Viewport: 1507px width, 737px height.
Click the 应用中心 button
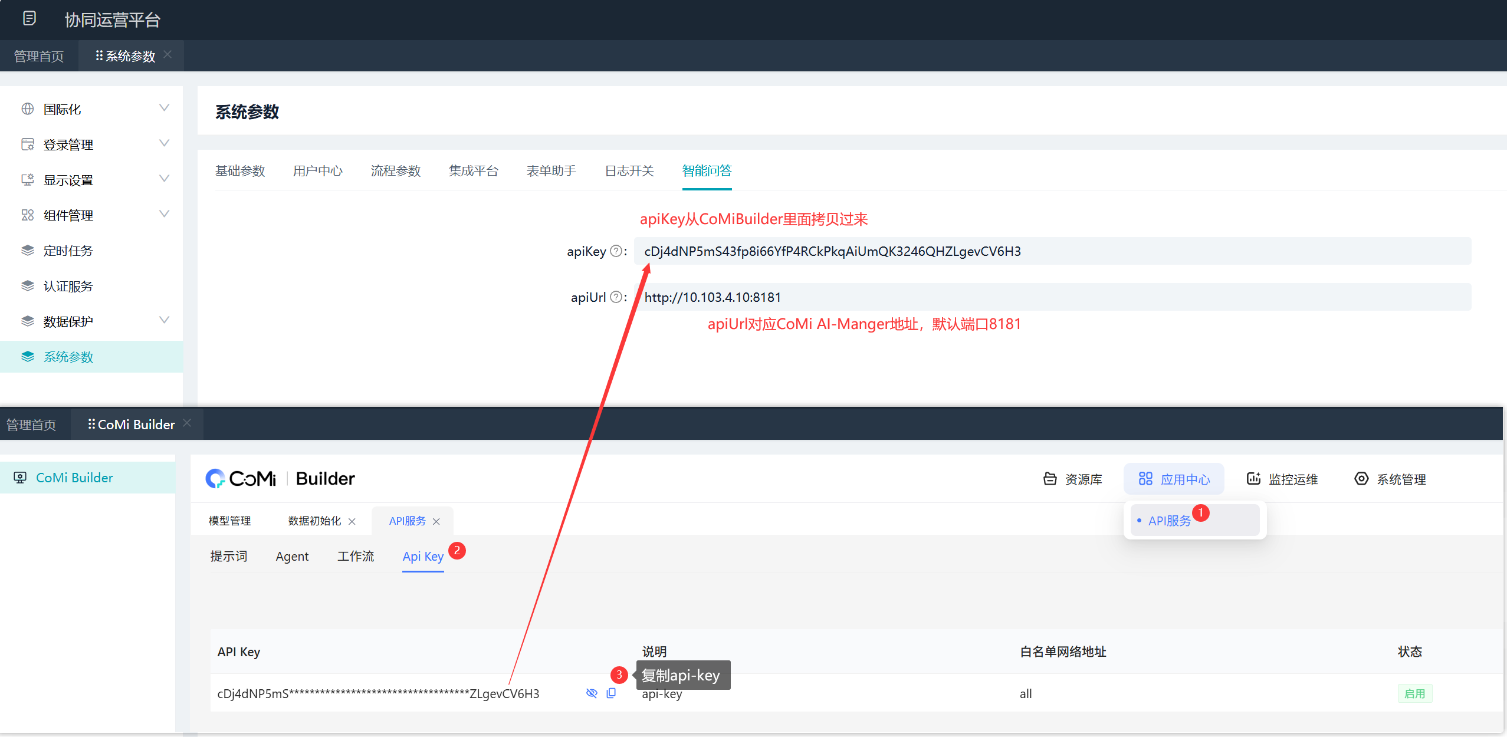(1174, 479)
